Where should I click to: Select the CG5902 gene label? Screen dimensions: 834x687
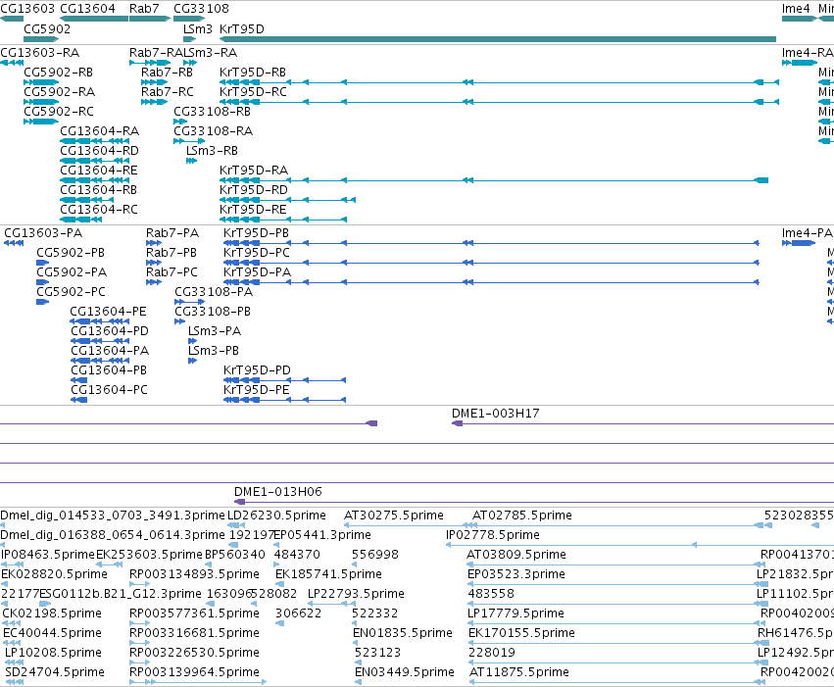click(47, 28)
